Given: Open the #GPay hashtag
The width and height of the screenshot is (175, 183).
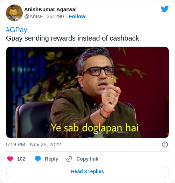Looking at the screenshot, I should click(16, 30).
